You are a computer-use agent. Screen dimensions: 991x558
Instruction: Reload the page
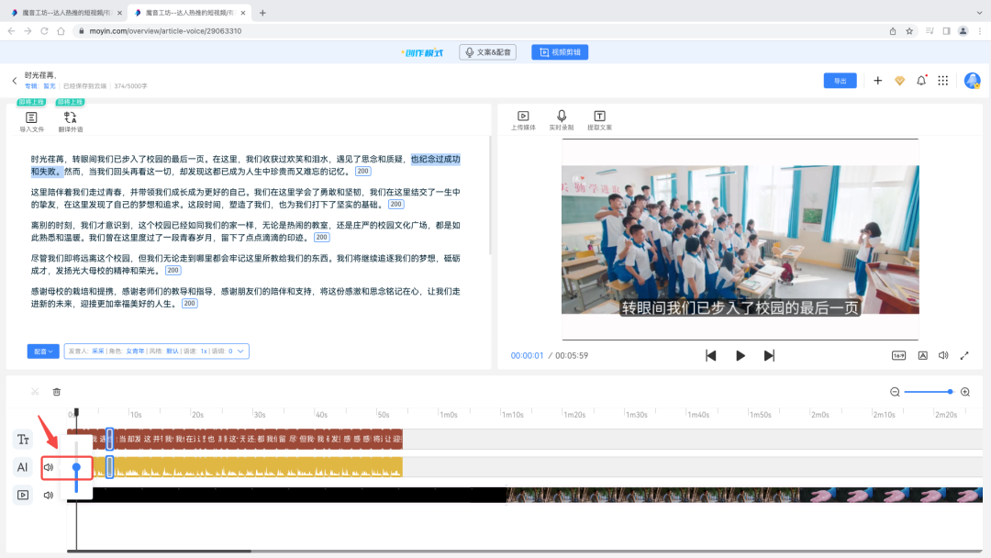coord(44,31)
